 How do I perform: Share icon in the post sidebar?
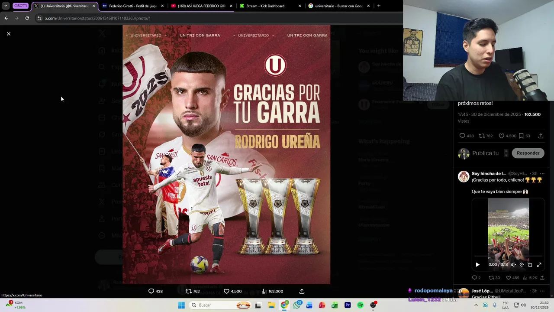point(541,136)
